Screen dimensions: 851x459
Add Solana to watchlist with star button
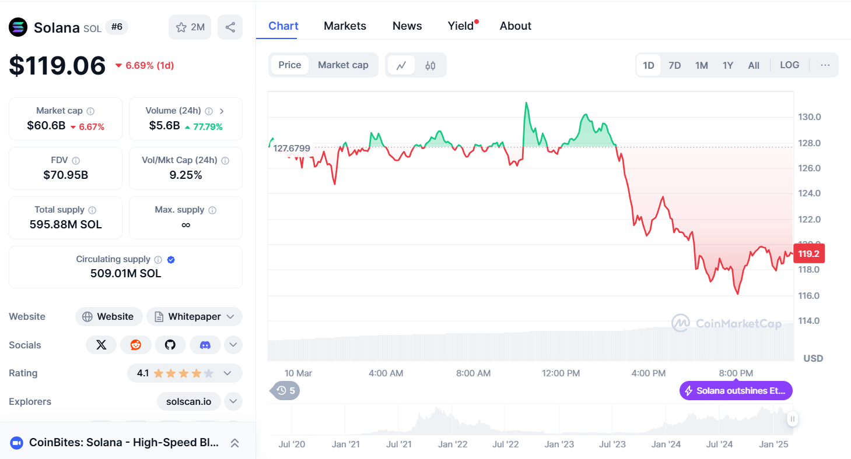(190, 27)
